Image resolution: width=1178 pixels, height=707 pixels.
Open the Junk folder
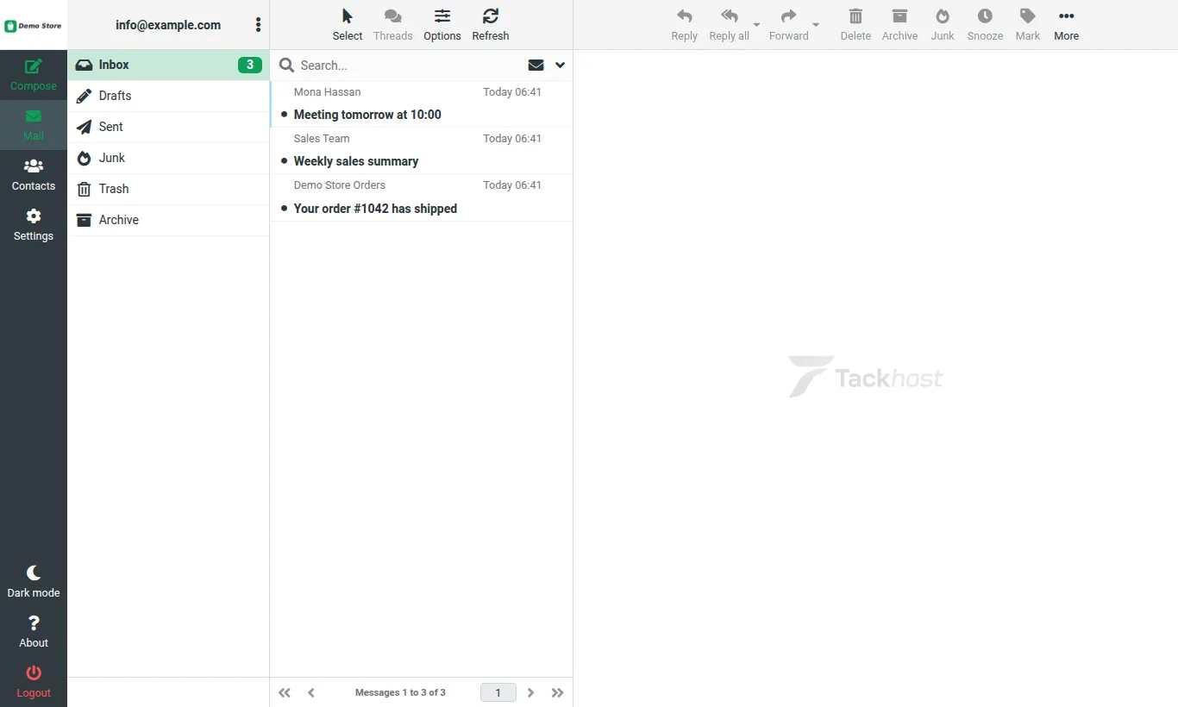[168, 158]
